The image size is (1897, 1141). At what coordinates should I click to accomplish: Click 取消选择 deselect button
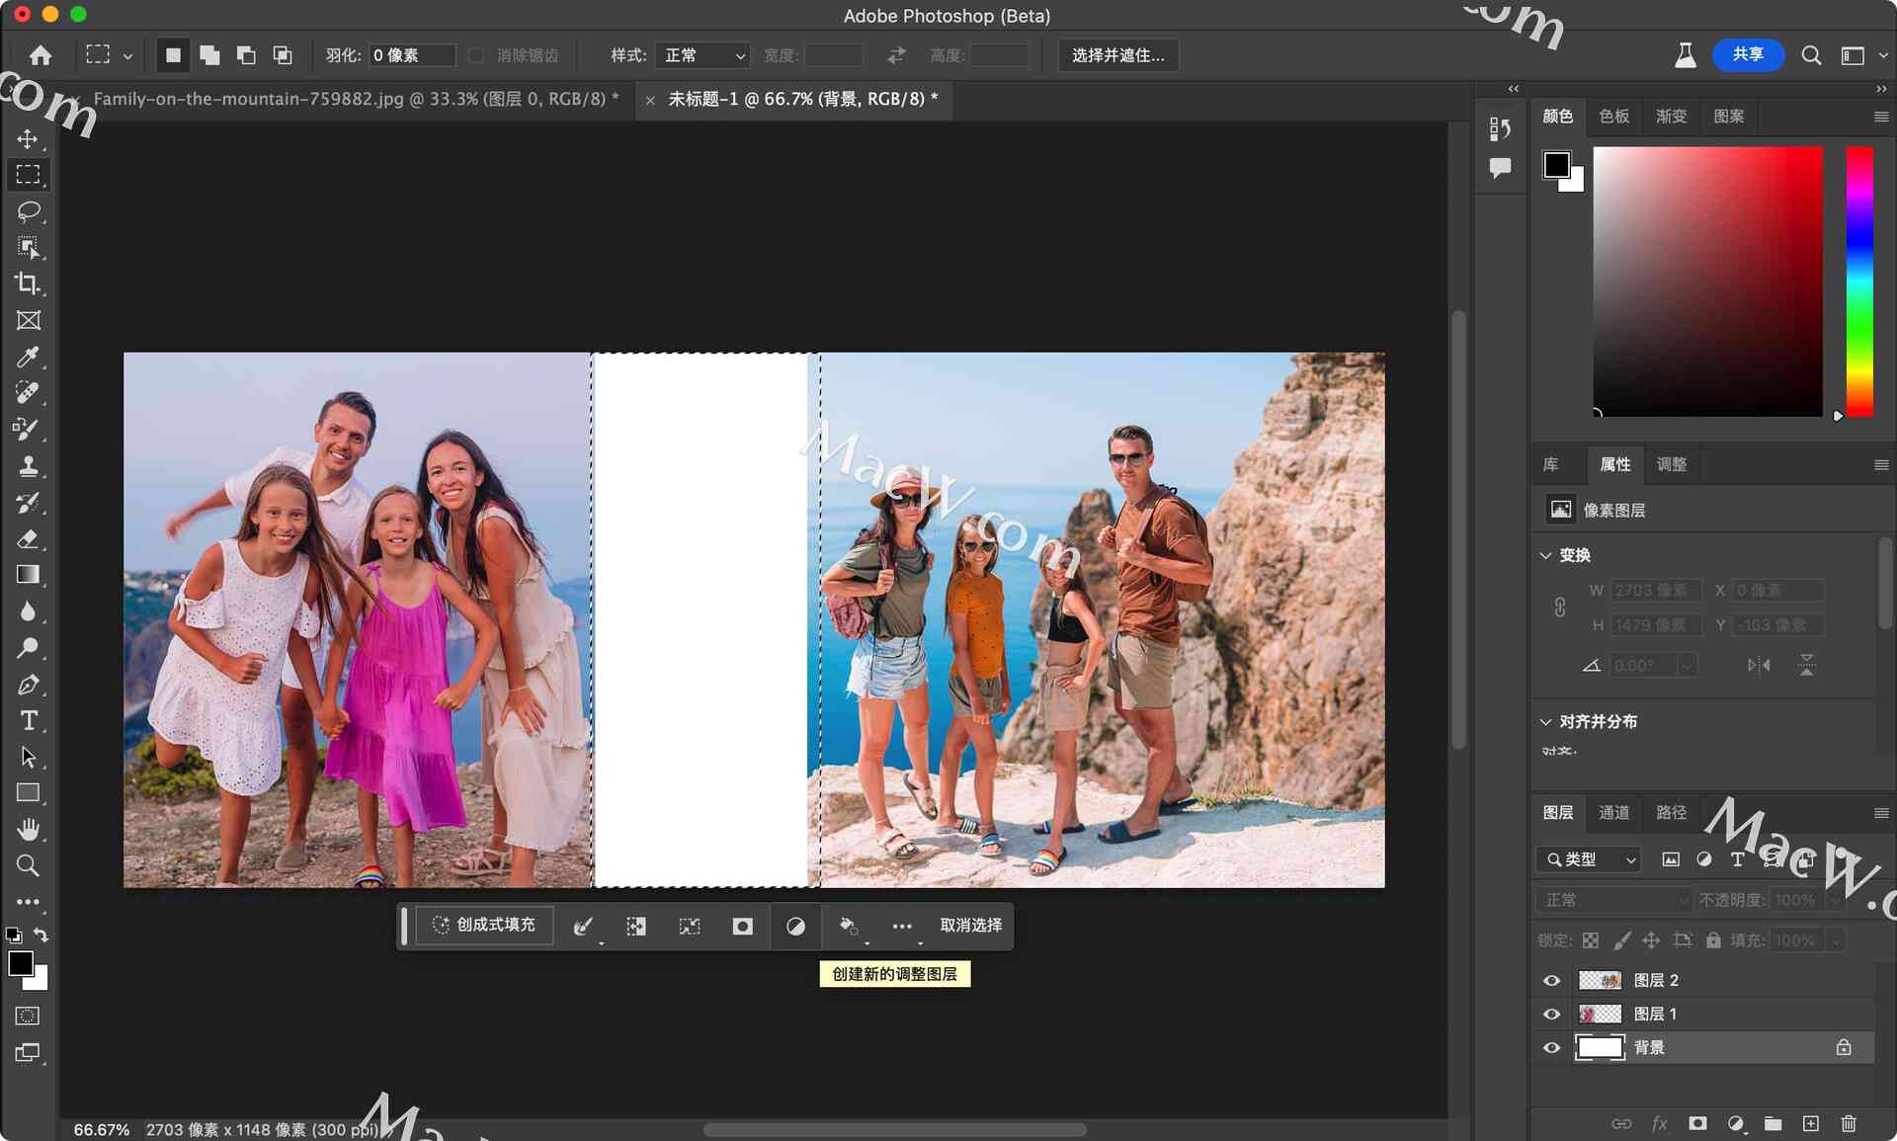tap(970, 926)
